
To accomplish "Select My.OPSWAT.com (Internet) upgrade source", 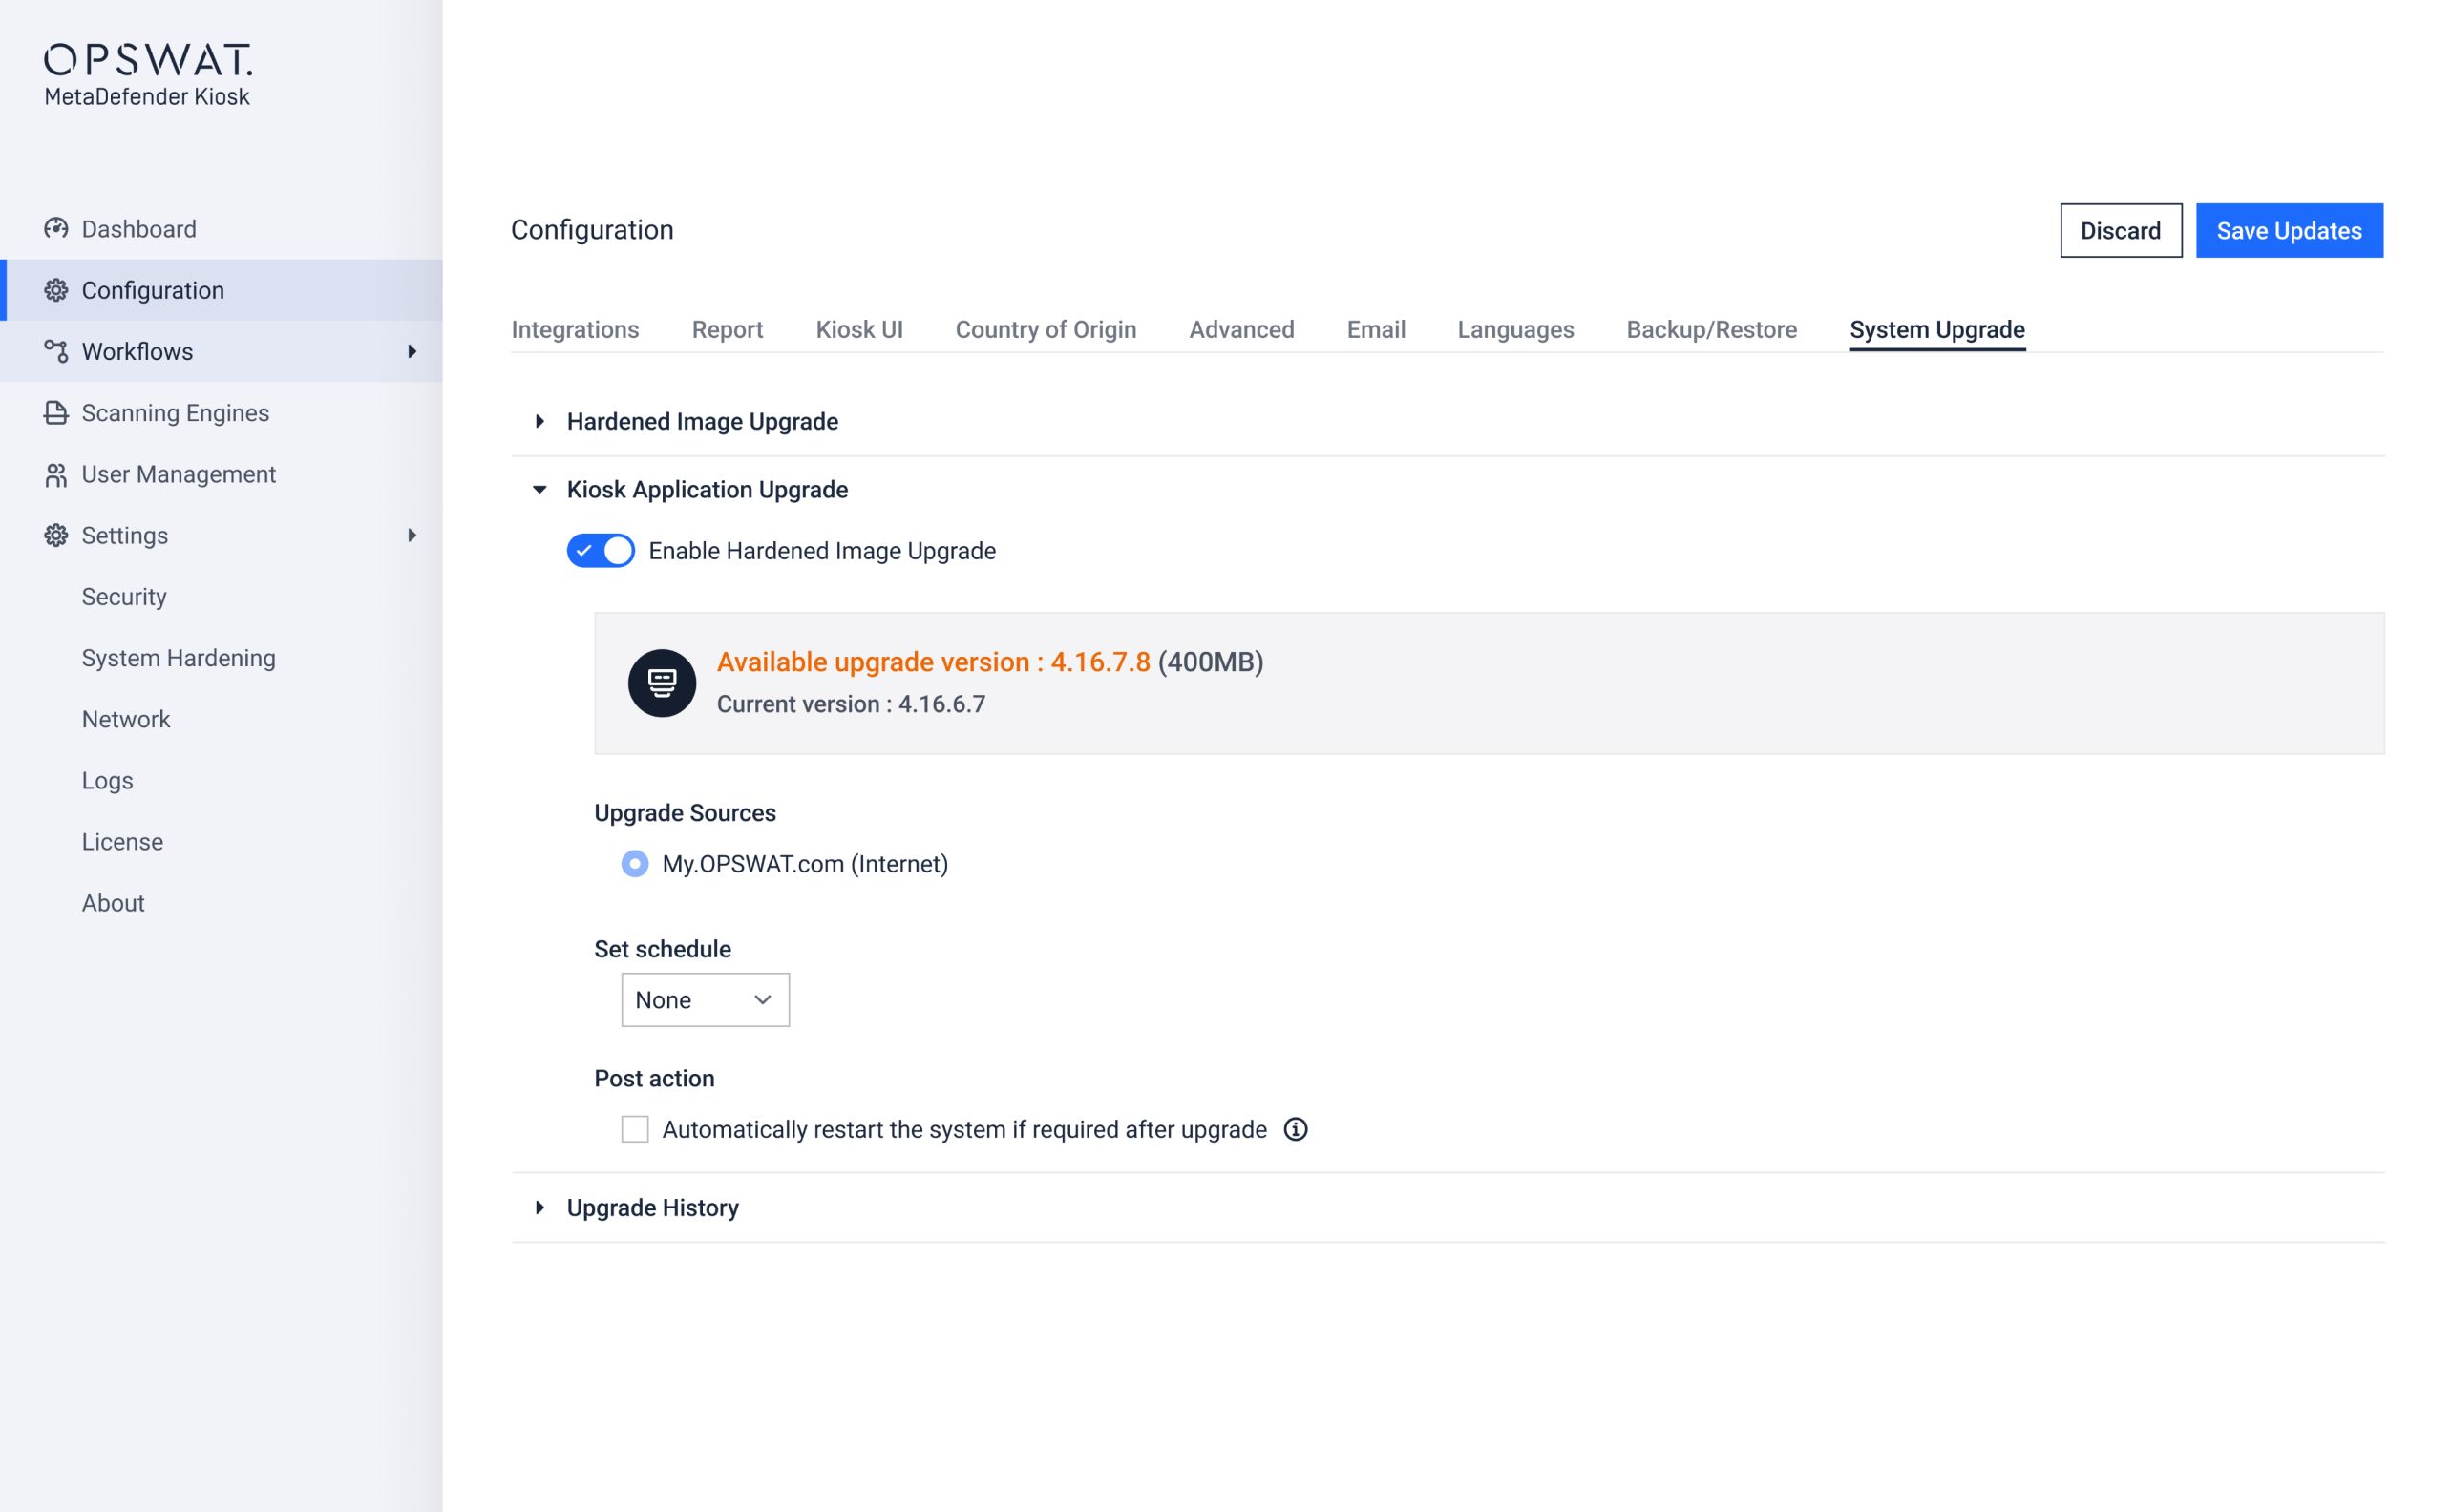I will [635, 864].
